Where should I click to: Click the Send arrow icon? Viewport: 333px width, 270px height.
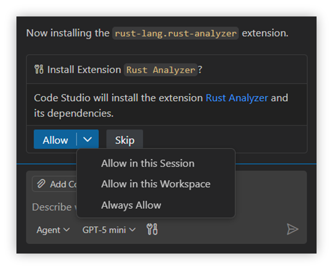coord(292,229)
